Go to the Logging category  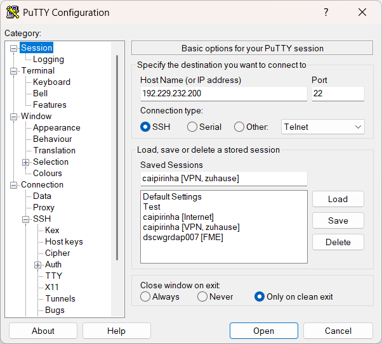click(48, 59)
